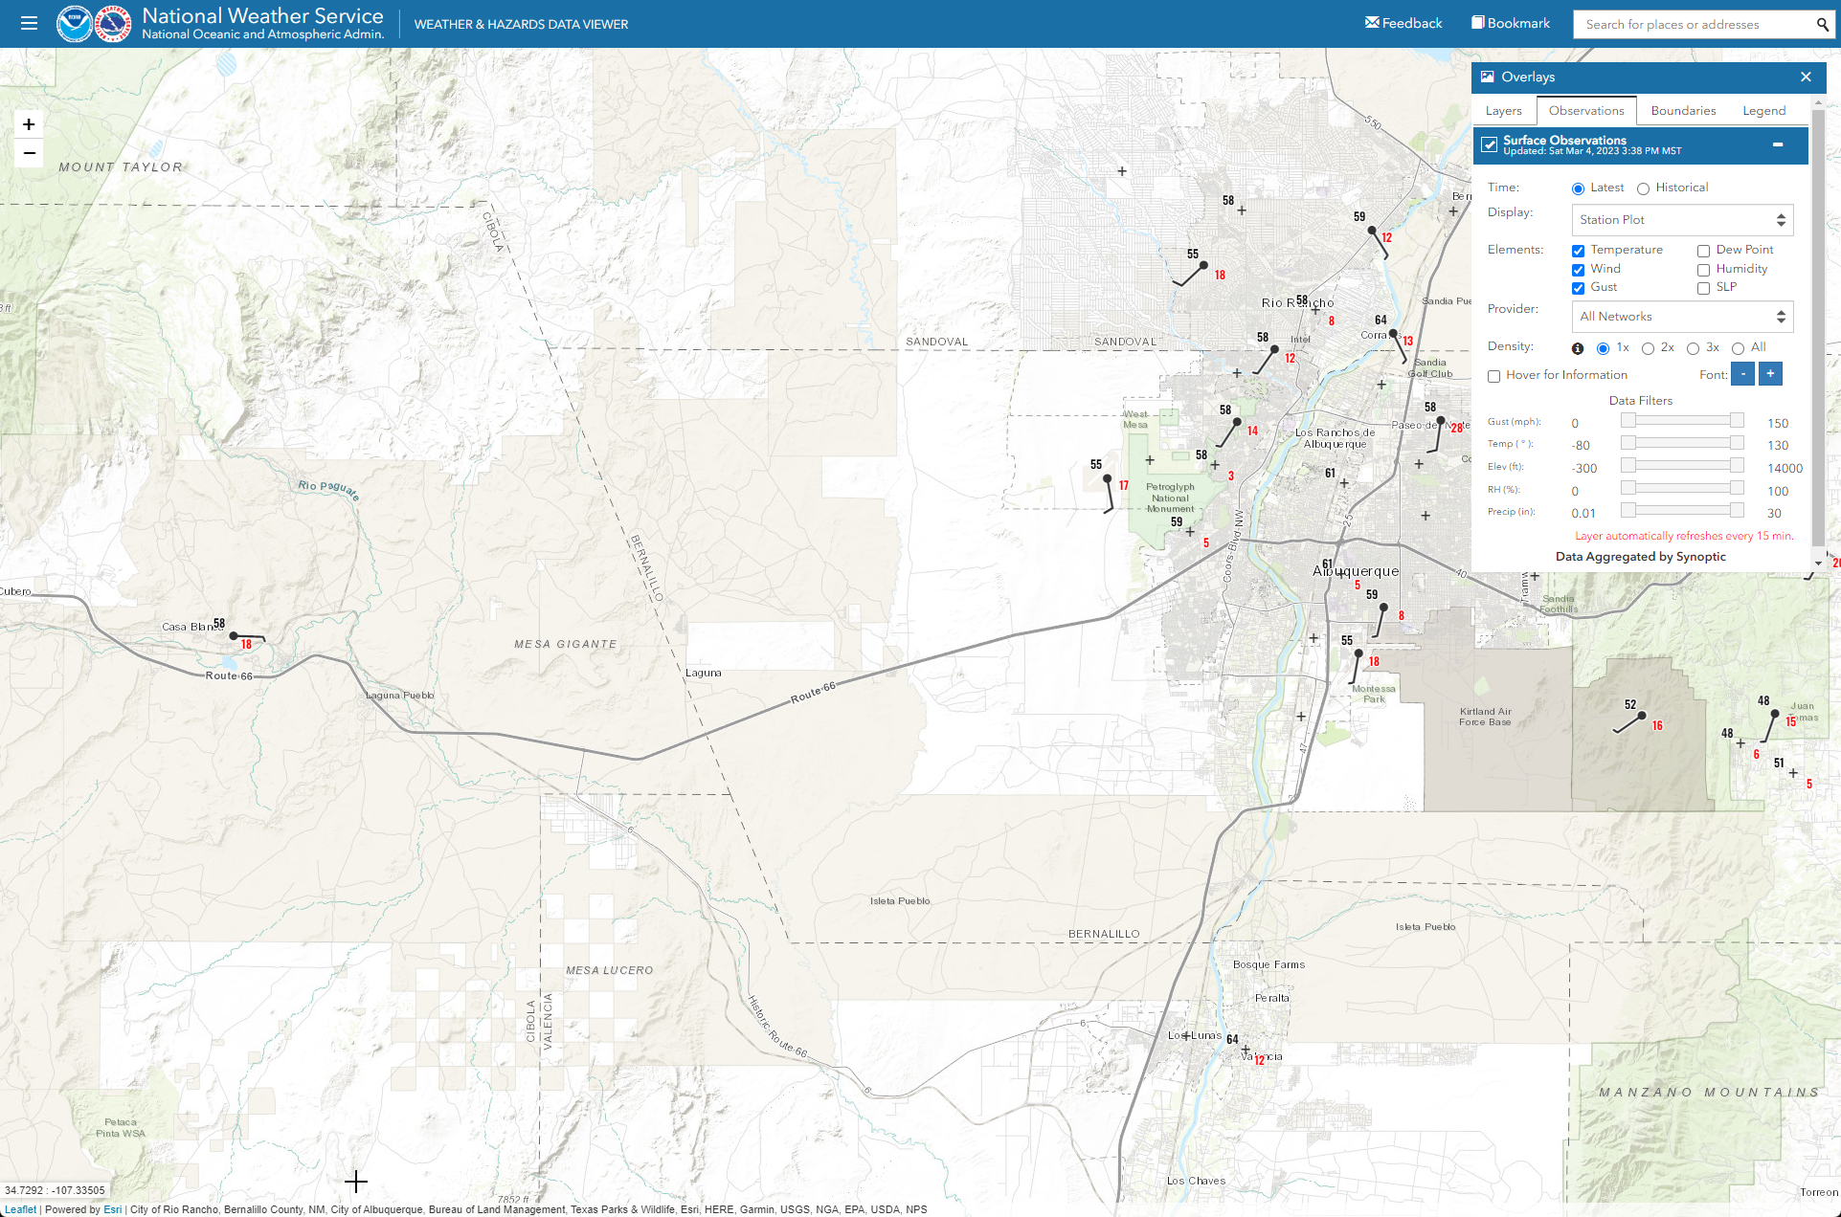Screen dimensions: 1841x1217
Task: Enable Hover for Information
Action: click(1493, 376)
